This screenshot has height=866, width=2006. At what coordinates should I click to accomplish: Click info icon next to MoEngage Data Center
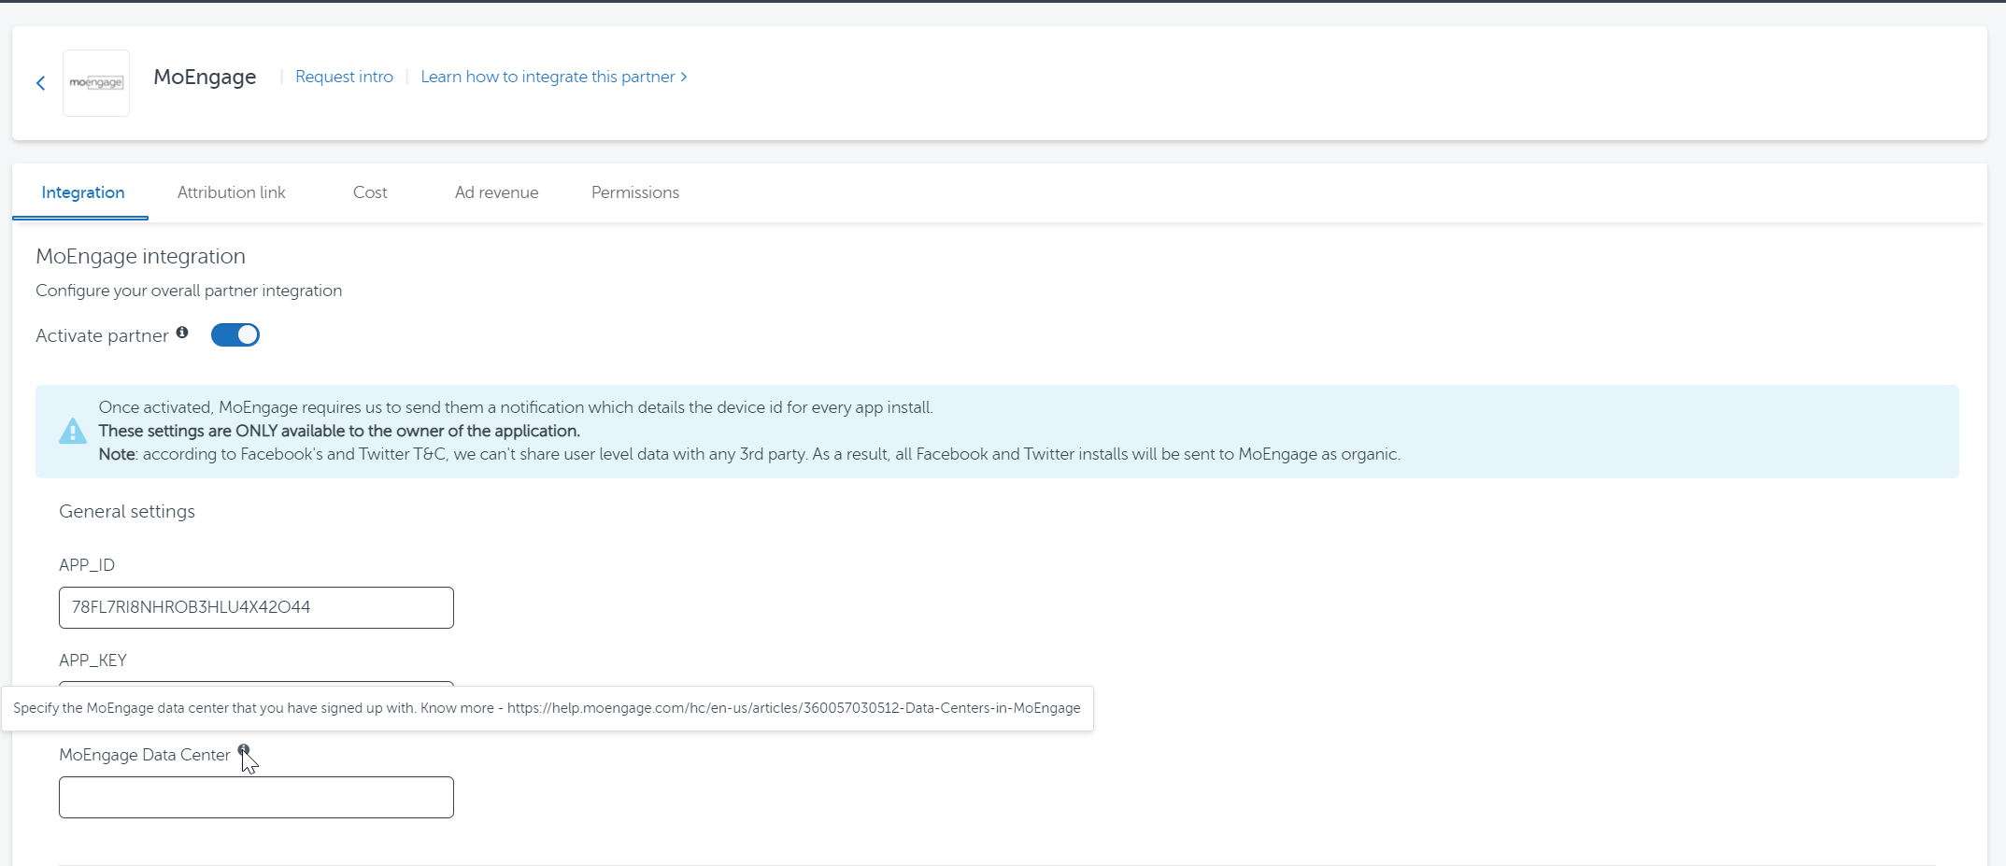tap(244, 750)
